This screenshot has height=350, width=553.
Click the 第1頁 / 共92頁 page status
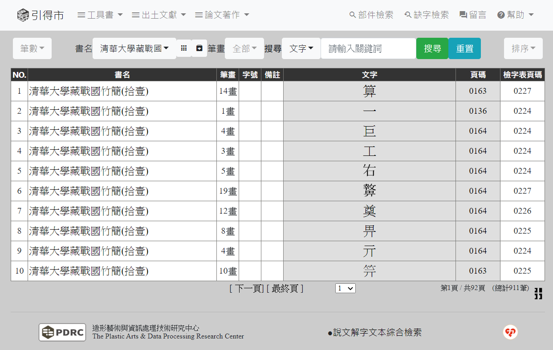click(463, 288)
